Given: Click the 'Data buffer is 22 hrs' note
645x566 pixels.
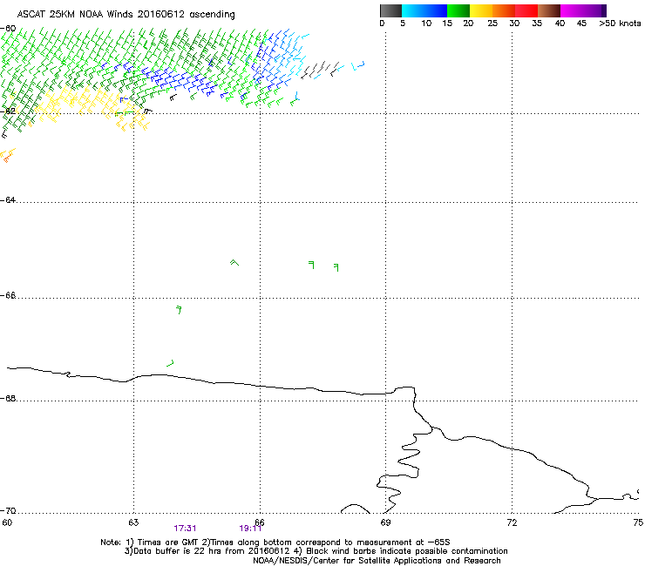Looking at the screenshot, I should coord(316,551).
